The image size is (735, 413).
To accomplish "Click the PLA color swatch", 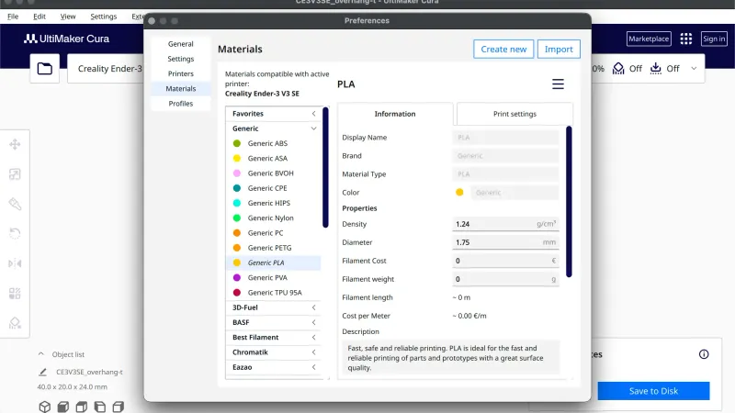I will click(x=459, y=193).
